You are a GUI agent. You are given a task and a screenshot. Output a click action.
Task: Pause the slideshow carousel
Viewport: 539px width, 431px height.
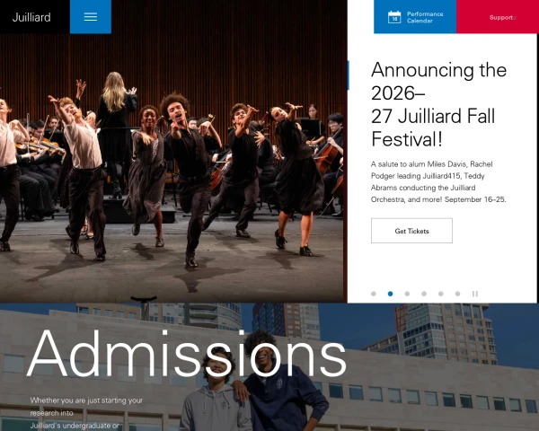click(x=474, y=294)
